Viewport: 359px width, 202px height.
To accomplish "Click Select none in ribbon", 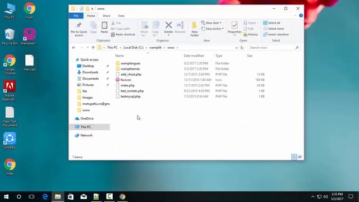I will (x=274, y=29).
